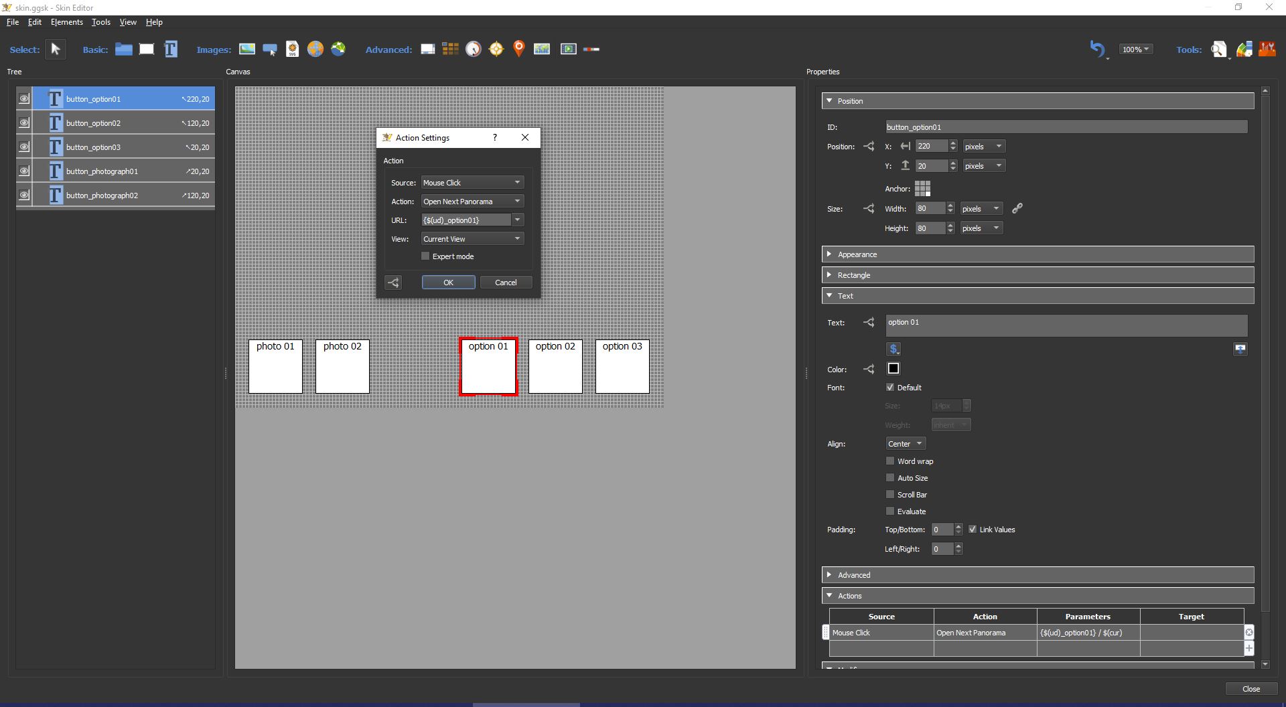
Task: Add an External Image globe element
Action: [x=315, y=49]
